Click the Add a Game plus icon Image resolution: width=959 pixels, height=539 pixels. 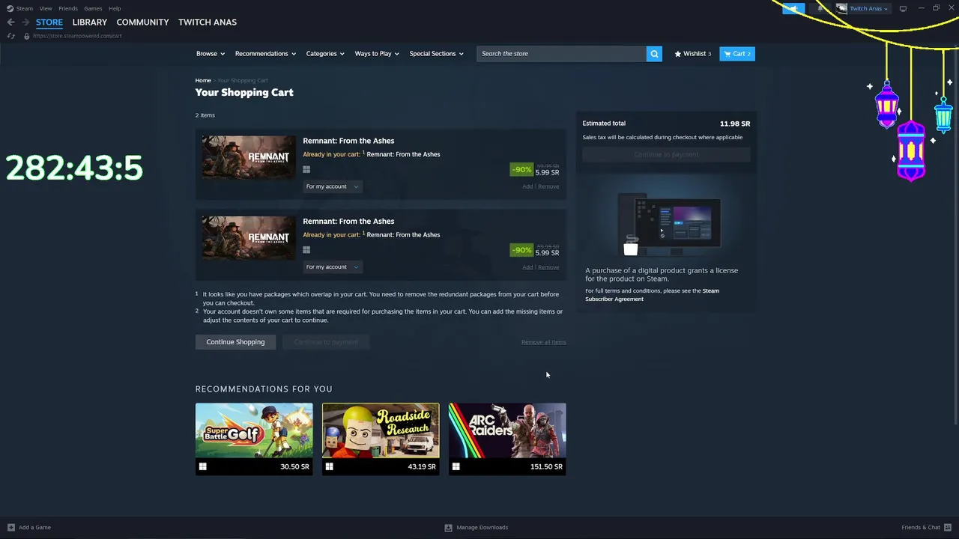(10, 527)
